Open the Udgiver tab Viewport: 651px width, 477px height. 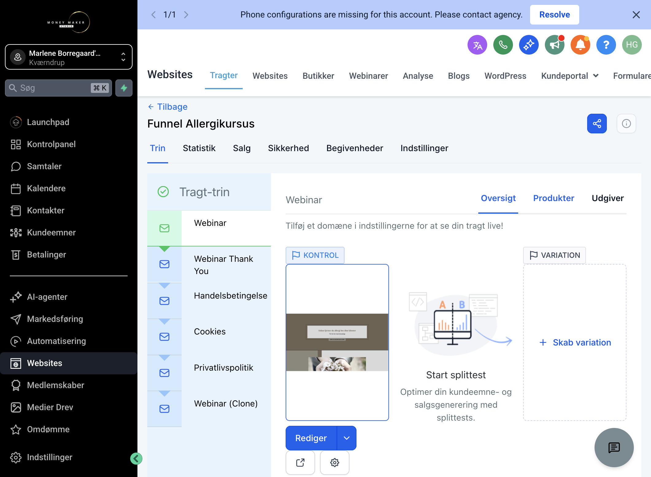tap(607, 198)
